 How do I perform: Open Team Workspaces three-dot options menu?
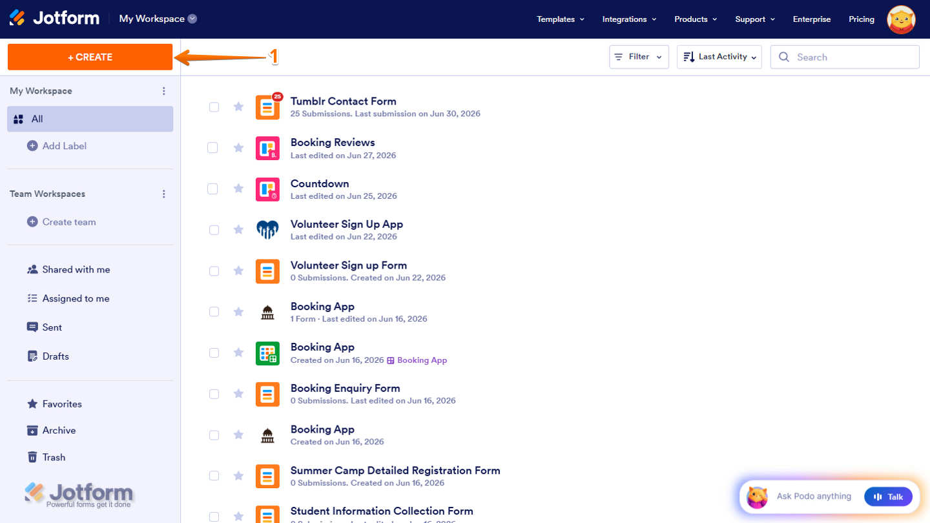pyautogui.click(x=164, y=194)
